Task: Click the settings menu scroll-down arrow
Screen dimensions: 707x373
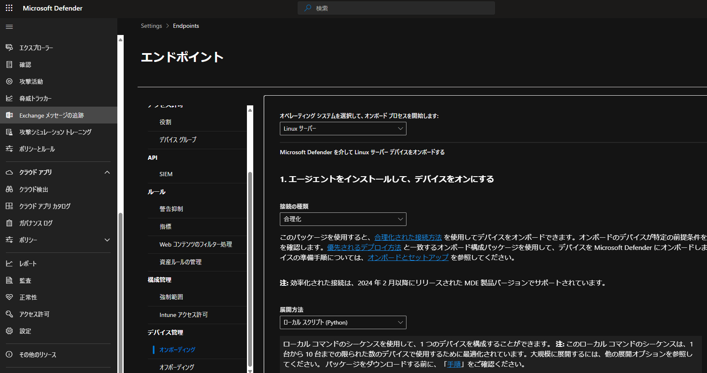Action: (x=250, y=370)
